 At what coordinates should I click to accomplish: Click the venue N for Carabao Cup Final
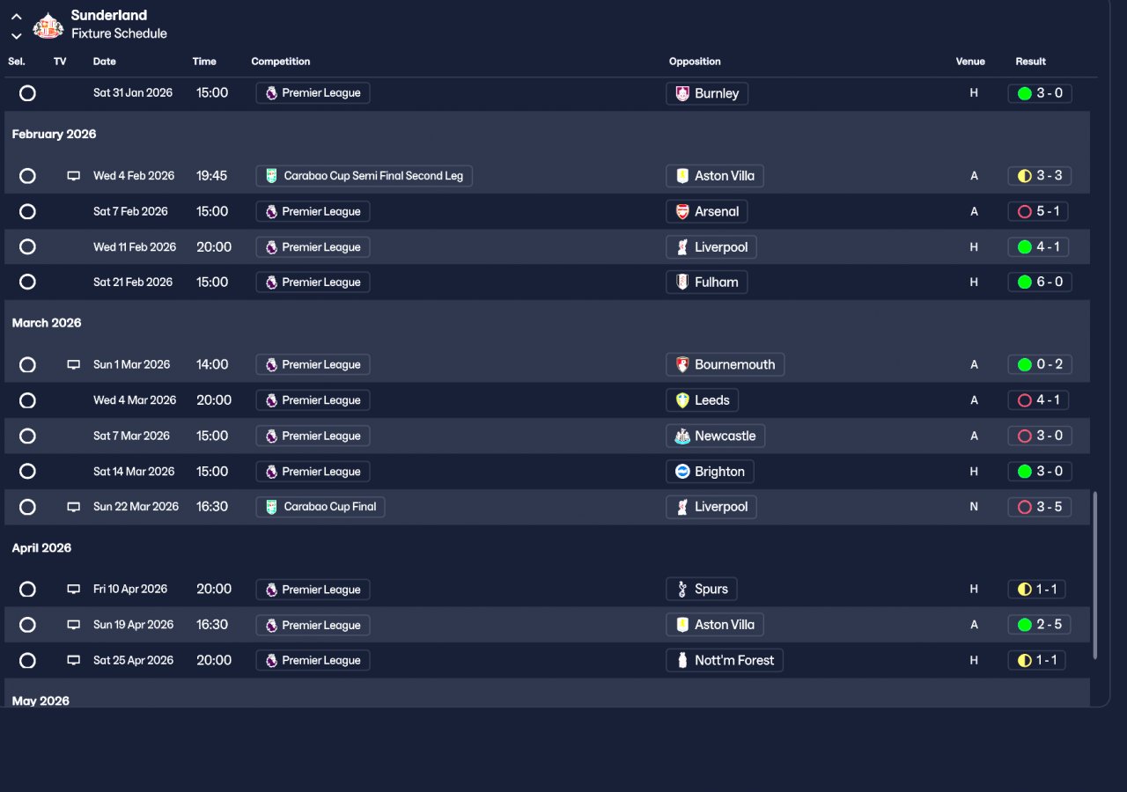coord(974,507)
